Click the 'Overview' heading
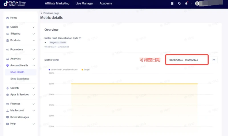228x136 pixels. pos(51,30)
